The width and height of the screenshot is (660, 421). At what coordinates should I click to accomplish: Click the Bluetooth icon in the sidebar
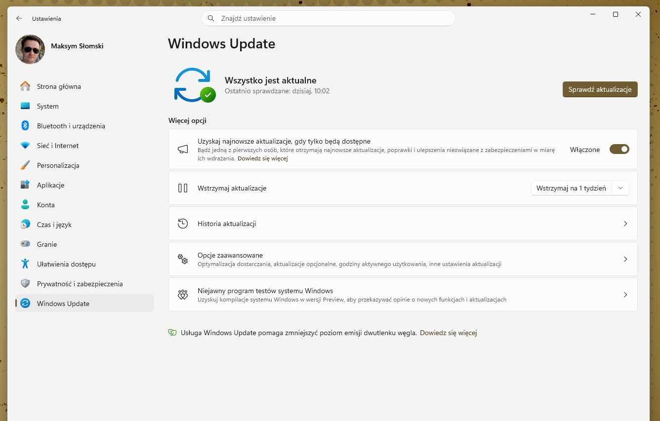[x=25, y=126]
